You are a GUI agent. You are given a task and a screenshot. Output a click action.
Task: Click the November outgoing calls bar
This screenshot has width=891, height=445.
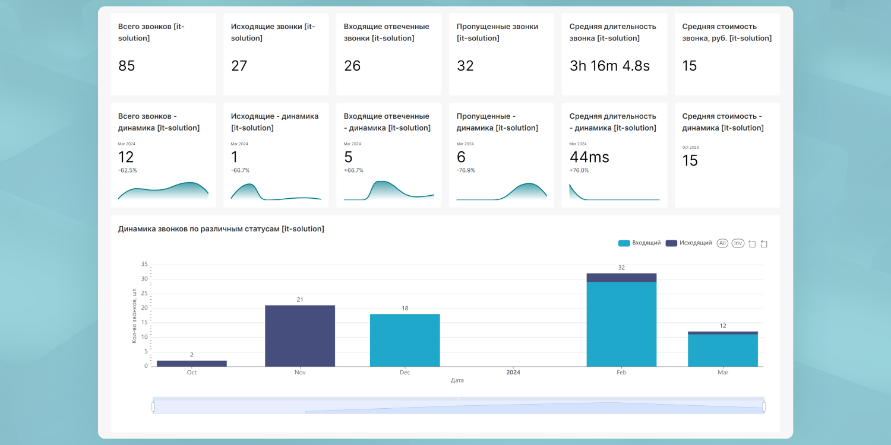(300, 336)
